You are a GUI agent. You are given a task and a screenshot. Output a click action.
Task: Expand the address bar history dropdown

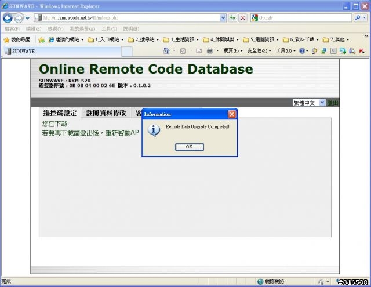tap(223, 18)
